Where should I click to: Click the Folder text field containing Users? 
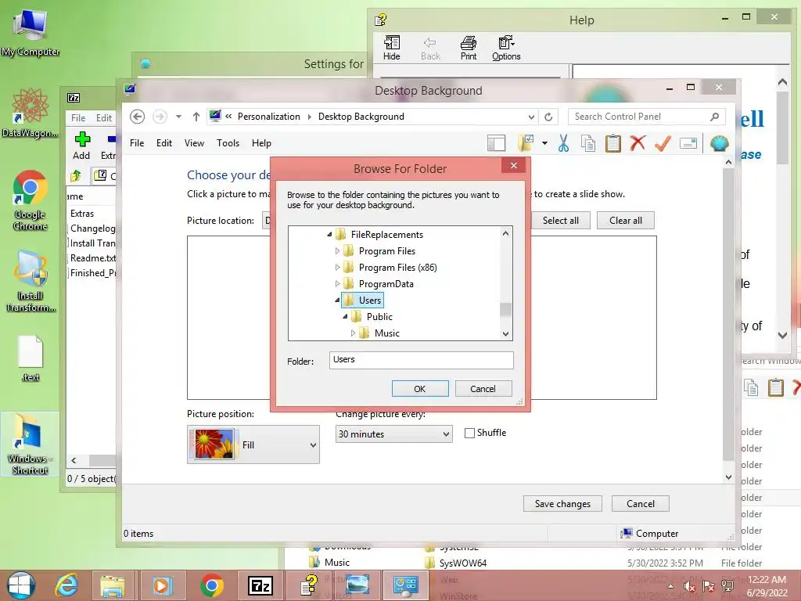(422, 360)
